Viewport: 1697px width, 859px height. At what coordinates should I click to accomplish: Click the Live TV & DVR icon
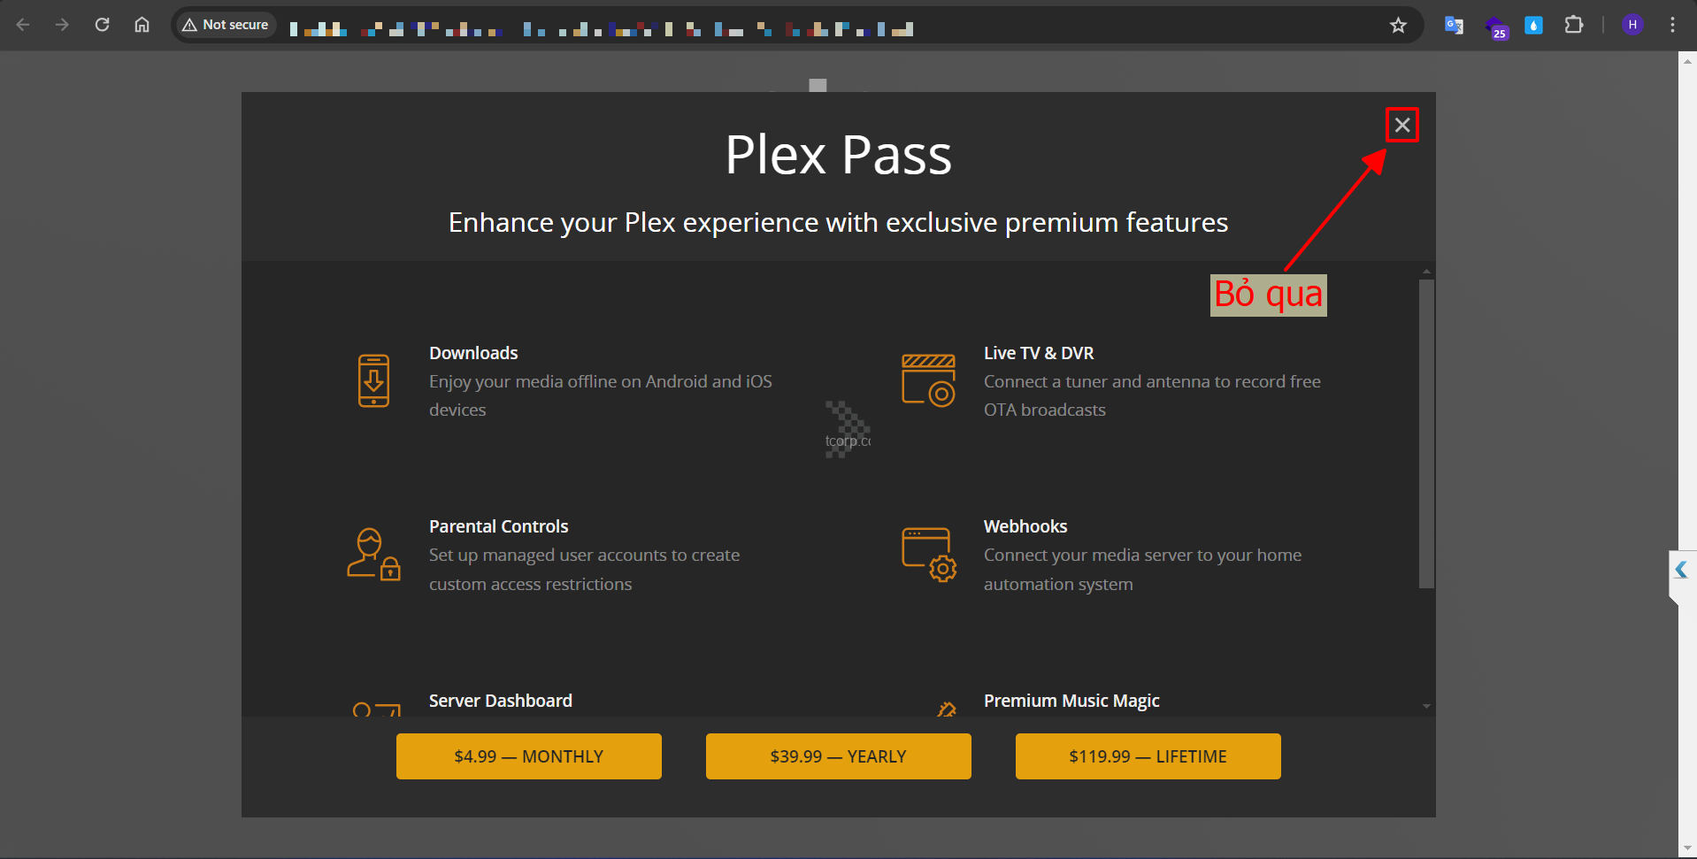point(928,380)
